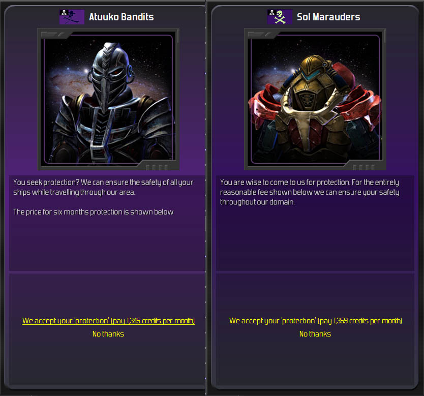Click empty area above Sol Marauders responses

point(315,295)
